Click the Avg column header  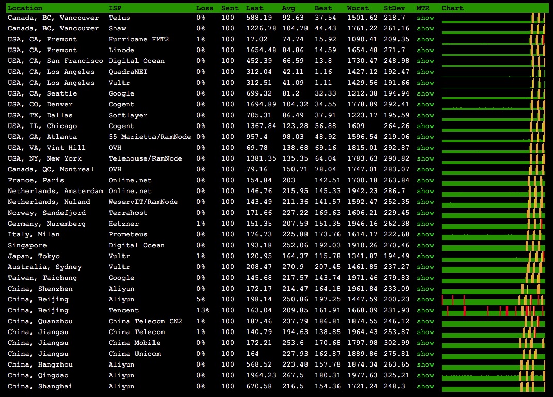pos(288,8)
